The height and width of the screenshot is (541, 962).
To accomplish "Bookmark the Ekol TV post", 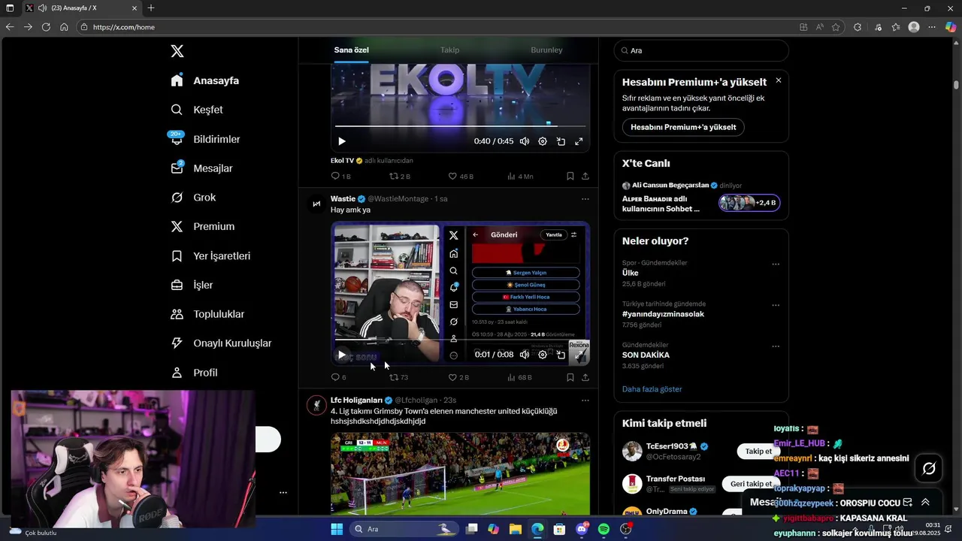I will pyautogui.click(x=570, y=176).
